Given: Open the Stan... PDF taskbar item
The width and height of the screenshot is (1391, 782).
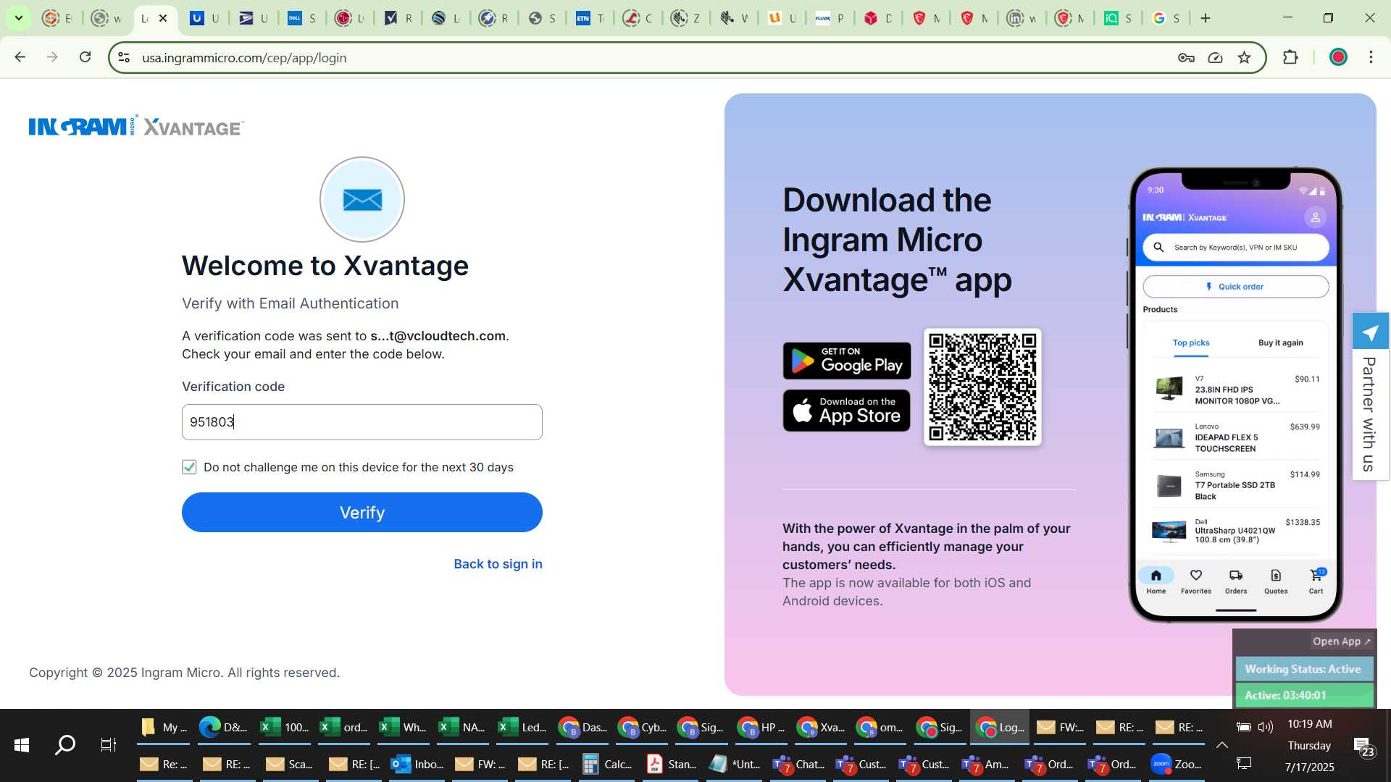Looking at the screenshot, I should [672, 764].
